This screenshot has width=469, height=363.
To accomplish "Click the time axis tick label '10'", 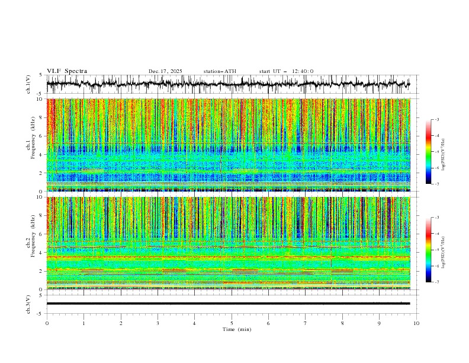I will pos(416,323).
